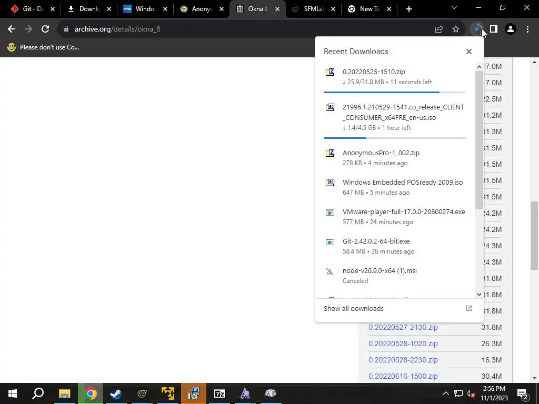Open 7-Zip from the taskbar

(219, 393)
